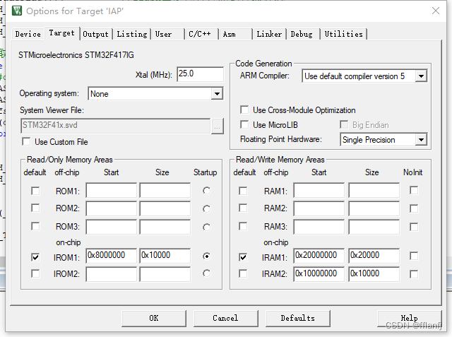Viewport: 452px width, 337px height.
Task: Check the ROM1 default checkbox
Action: pyautogui.click(x=35, y=191)
